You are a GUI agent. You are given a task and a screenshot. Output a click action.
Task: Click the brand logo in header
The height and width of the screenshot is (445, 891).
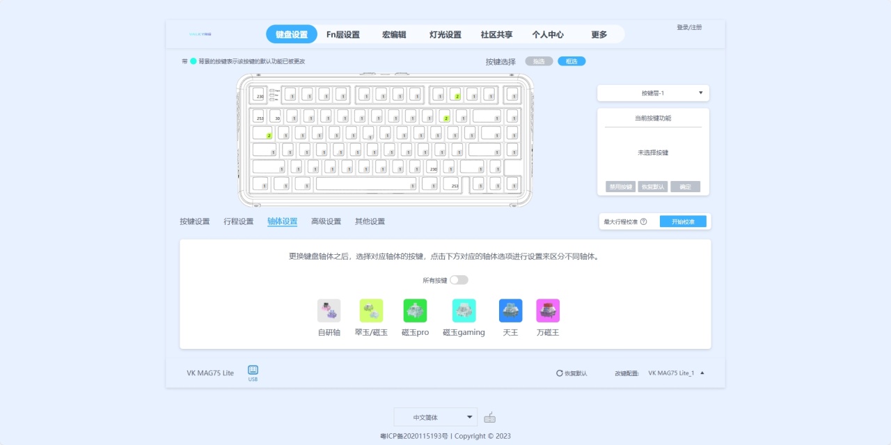coord(200,33)
